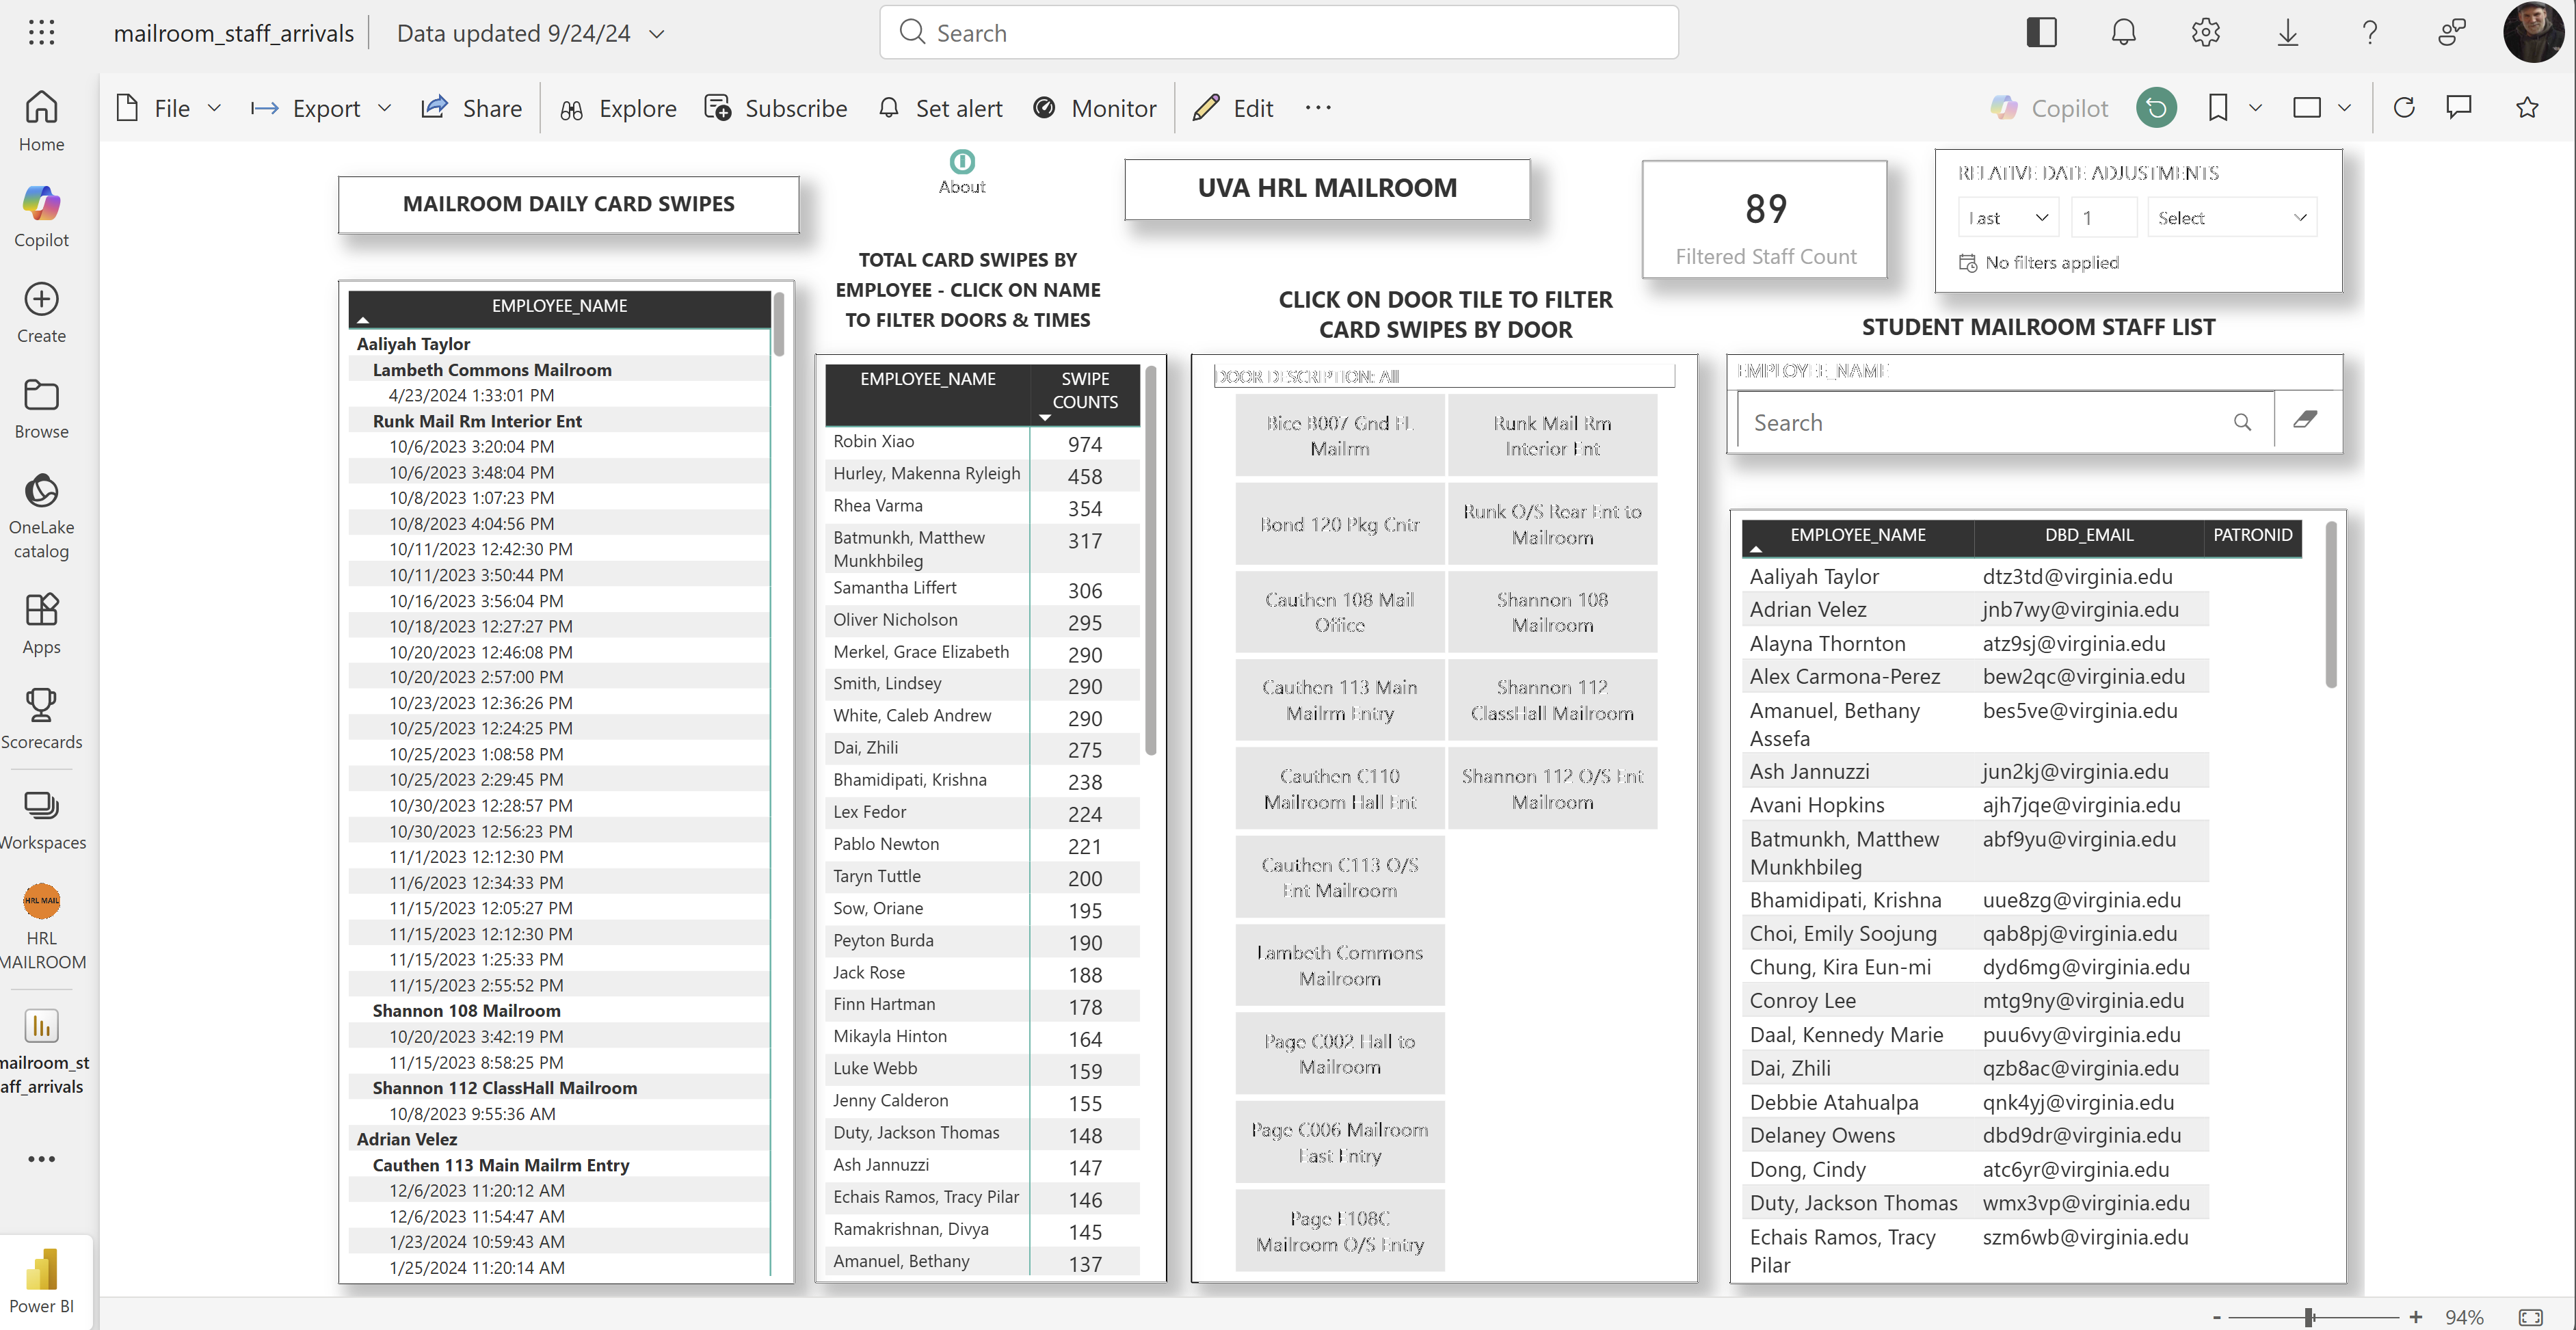Open the Copilot button in the toolbar
Screen dimensions: 2576x1330
[x=2048, y=108]
